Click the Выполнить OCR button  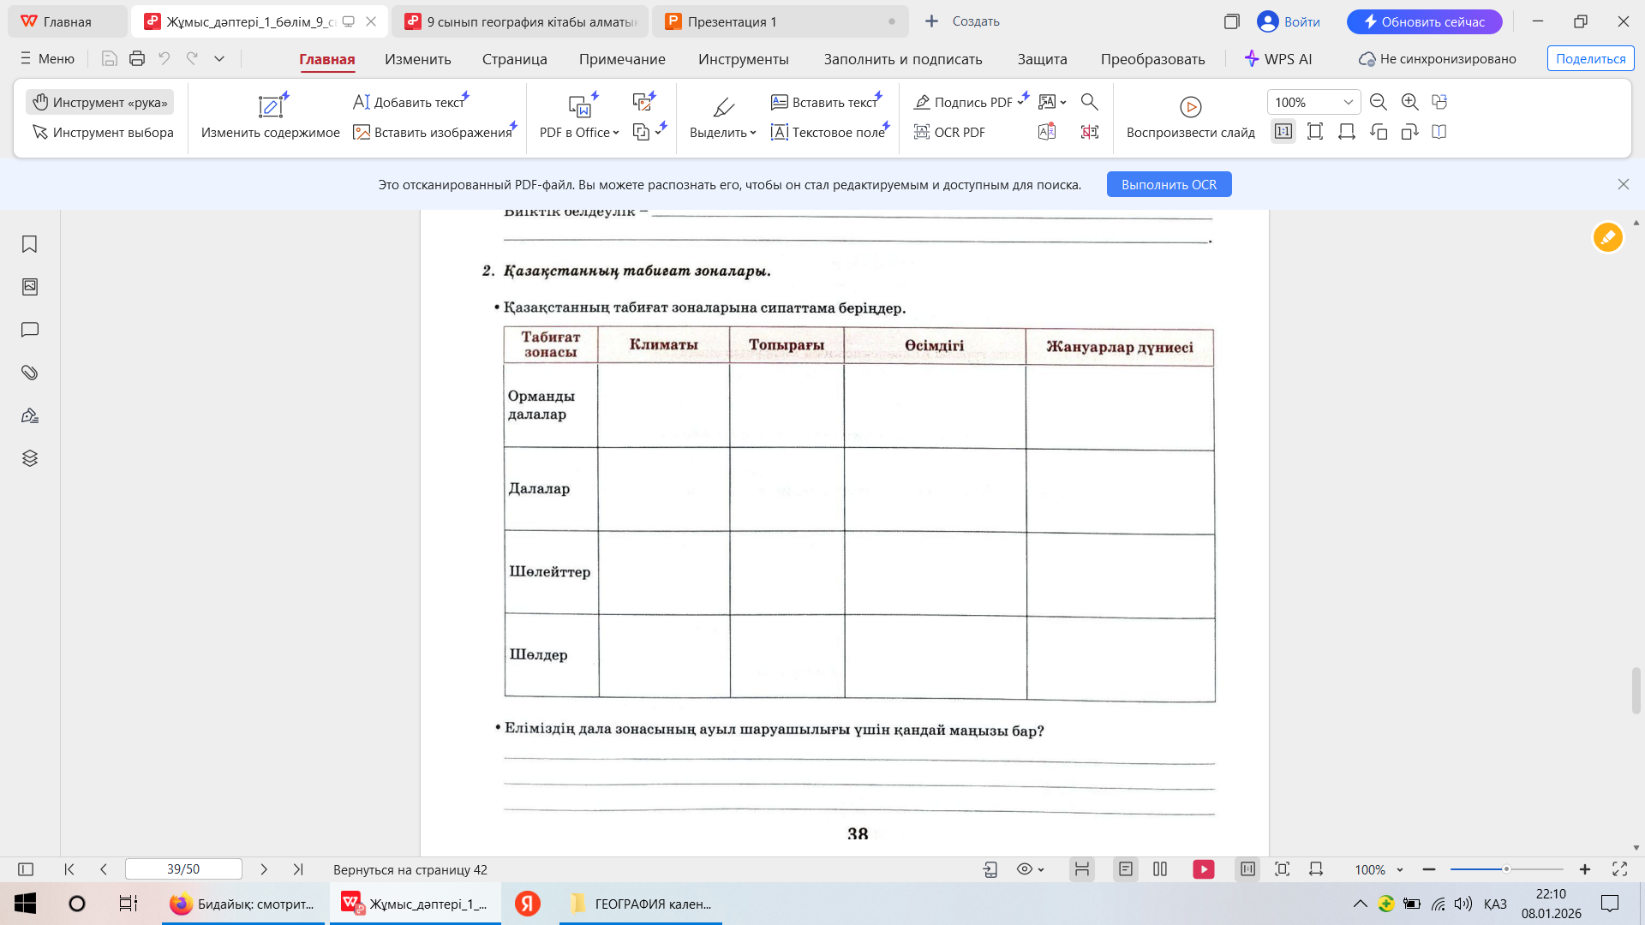pyautogui.click(x=1169, y=184)
